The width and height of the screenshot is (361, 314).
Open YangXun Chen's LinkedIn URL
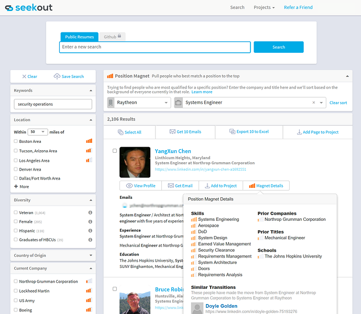click(x=200, y=170)
